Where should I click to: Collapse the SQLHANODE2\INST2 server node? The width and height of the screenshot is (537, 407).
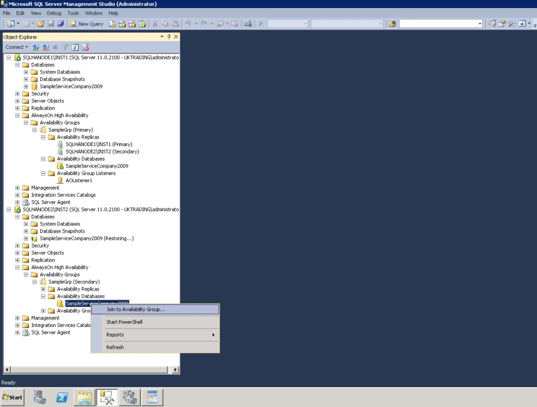point(9,209)
